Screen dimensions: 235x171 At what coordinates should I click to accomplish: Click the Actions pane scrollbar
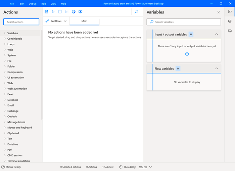[42, 75]
